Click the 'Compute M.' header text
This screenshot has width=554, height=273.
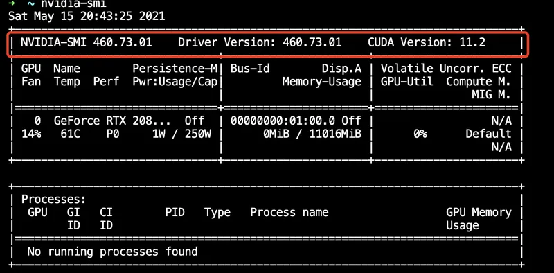click(479, 82)
